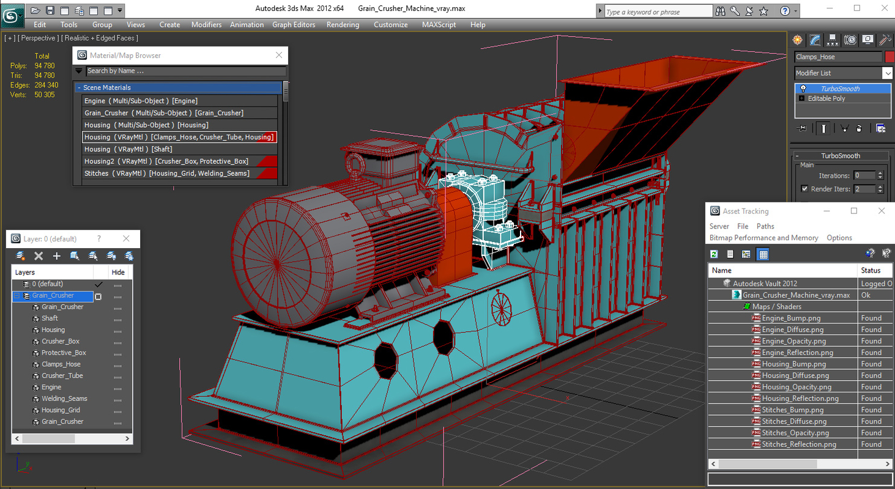Image resolution: width=895 pixels, height=489 pixels.
Task: Remove TurboSmooth modifier with the trash icon
Action: point(859,129)
